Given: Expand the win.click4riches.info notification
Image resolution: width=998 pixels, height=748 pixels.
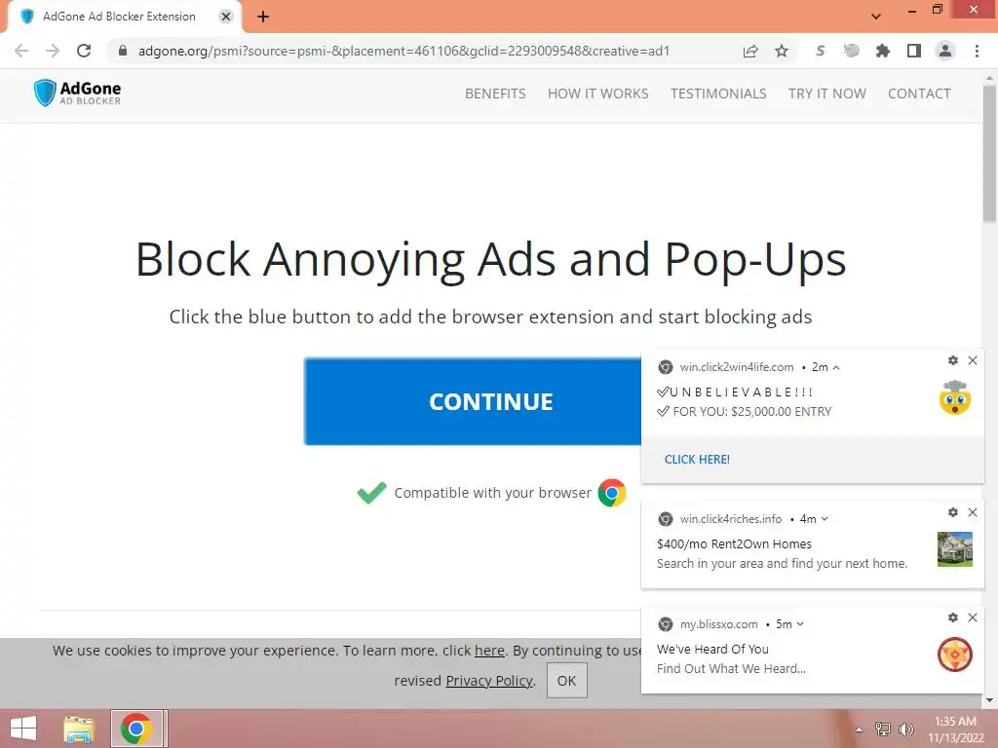Looking at the screenshot, I should point(825,519).
